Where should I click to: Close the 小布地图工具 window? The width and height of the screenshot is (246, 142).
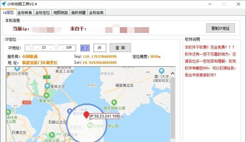pos(238,4)
